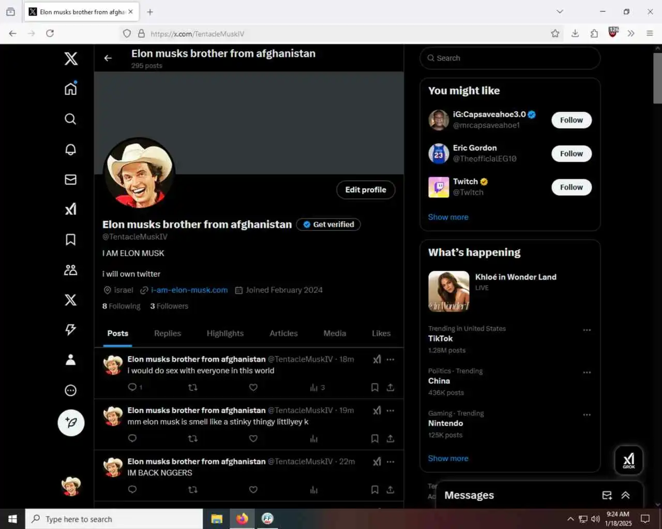Switch to the Replies tab
The height and width of the screenshot is (529, 662).
click(x=168, y=333)
